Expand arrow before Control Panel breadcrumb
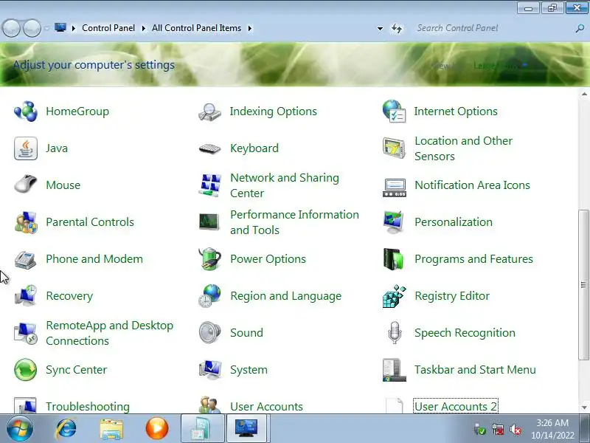This screenshot has width=590, height=443. tap(73, 28)
